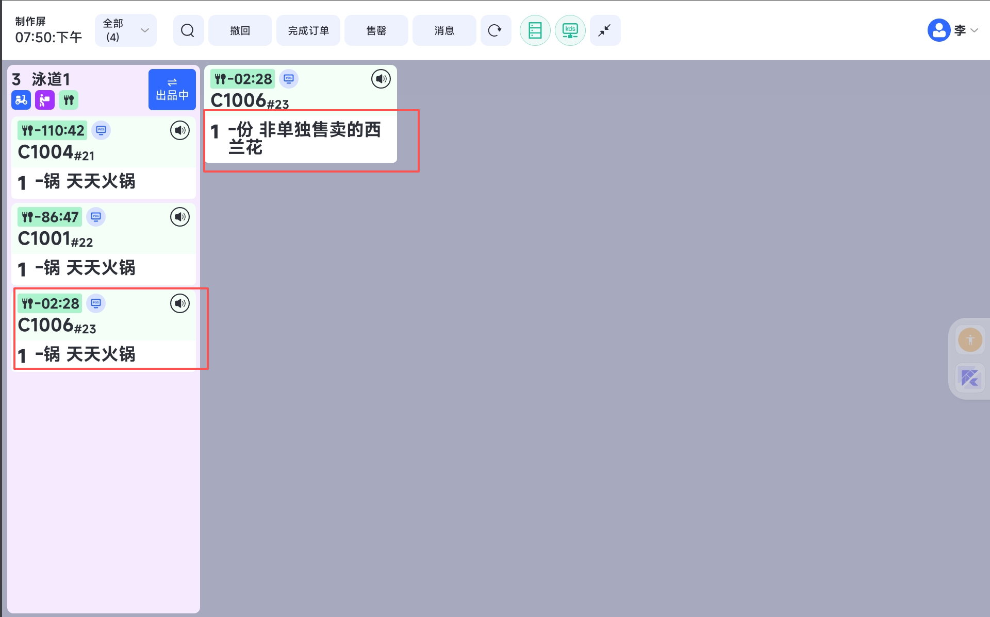Viewport: 990px width, 617px height.
Task: Open the user 李 account dropdown
Action: tap(953, 30)
